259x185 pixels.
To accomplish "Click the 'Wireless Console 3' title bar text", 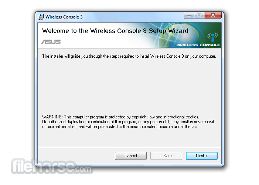I will pos(64,17).
